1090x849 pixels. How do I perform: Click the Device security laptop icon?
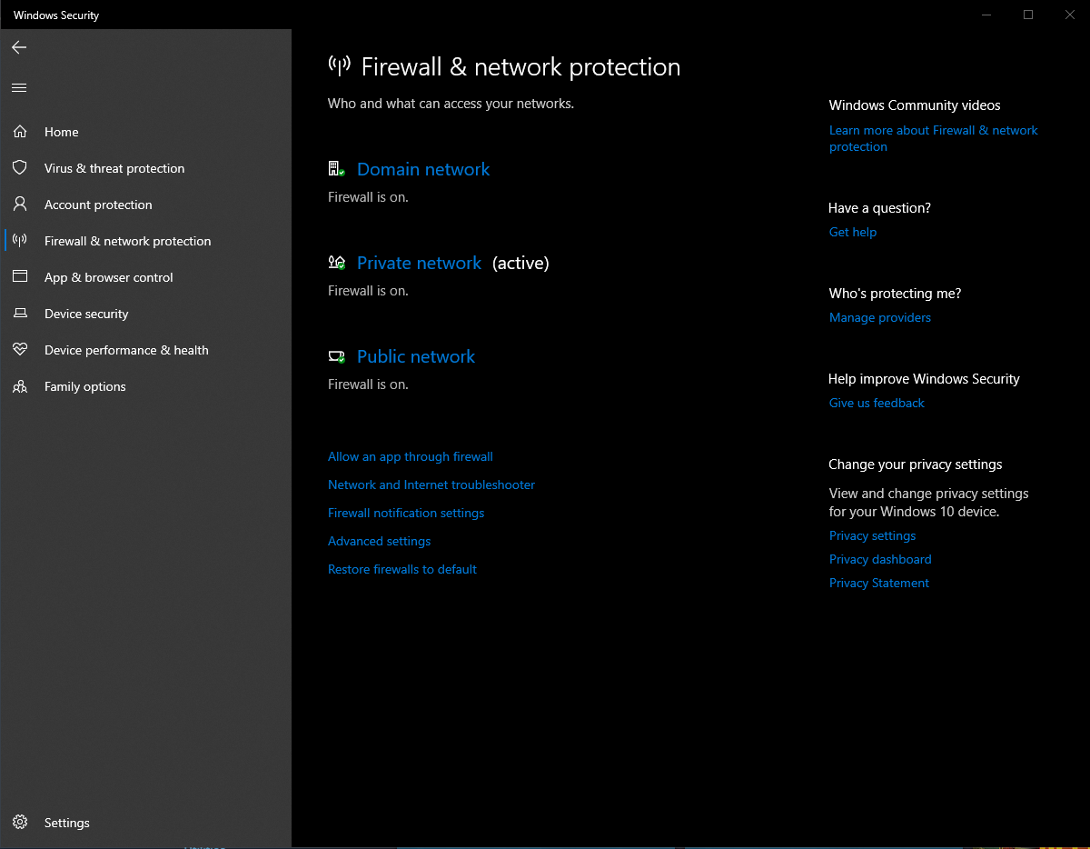coord(20,314)
